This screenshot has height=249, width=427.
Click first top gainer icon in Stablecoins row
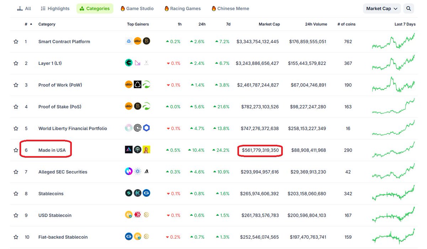tap(129, 193)
